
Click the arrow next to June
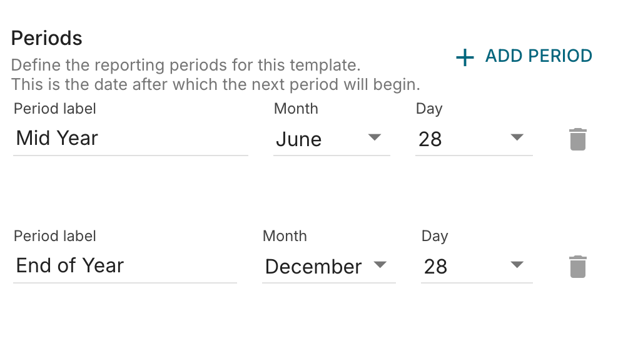pyautogui.click(x=375, y=137)
